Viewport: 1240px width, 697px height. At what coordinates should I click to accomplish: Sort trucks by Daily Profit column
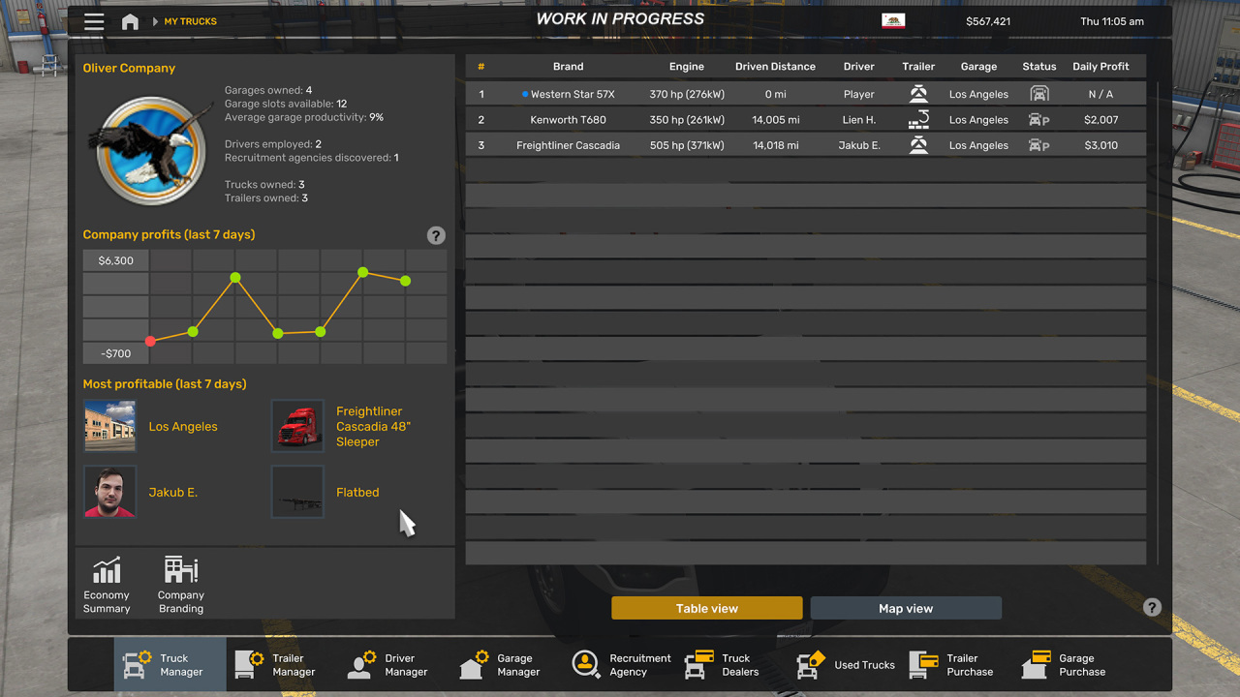[x=1100, y=67]
